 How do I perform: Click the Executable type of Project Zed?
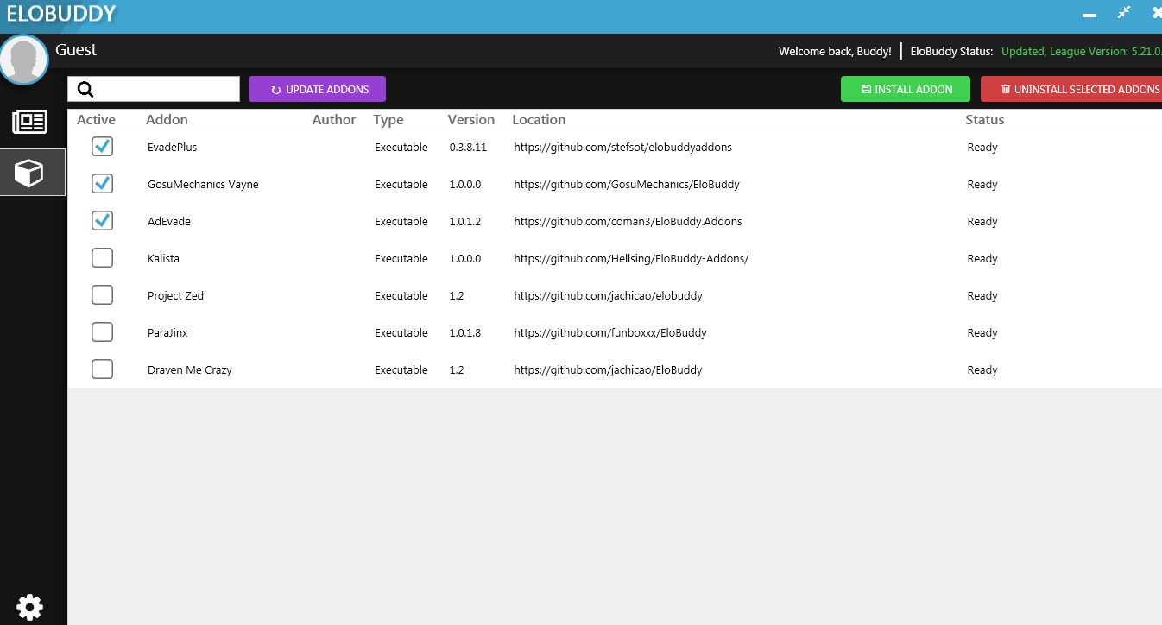[401, 296]
